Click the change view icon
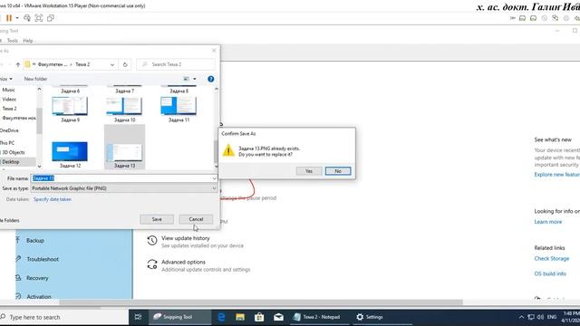 [x=187, y=79]
